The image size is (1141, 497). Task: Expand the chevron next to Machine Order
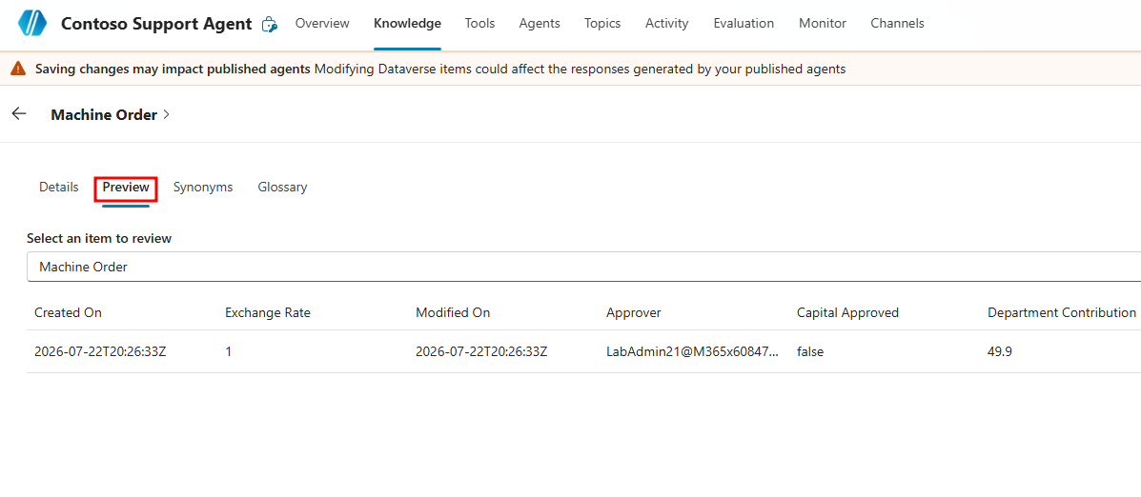[x=166, y=114]
